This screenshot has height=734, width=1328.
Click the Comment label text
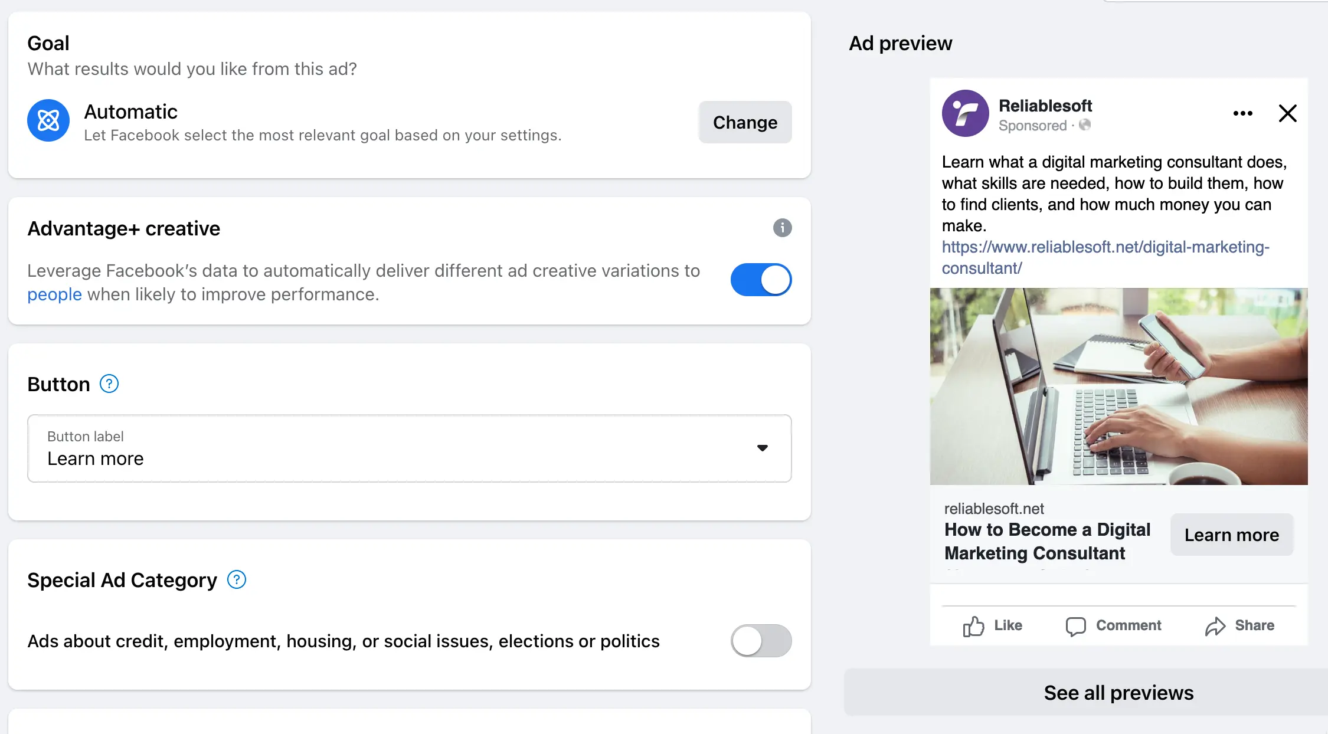tap(1129, 625)
